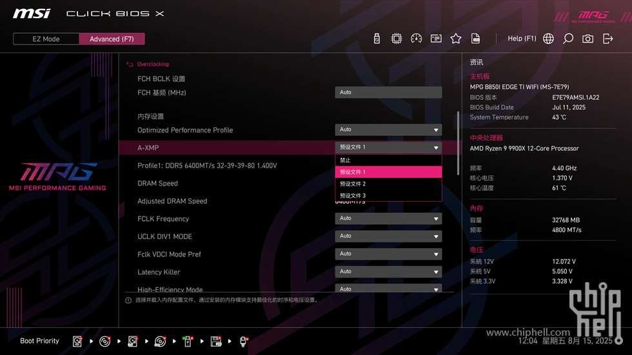632x355 pixels.
Task: Click the Overclocking breadcrumb link
Action: (153, 64)
